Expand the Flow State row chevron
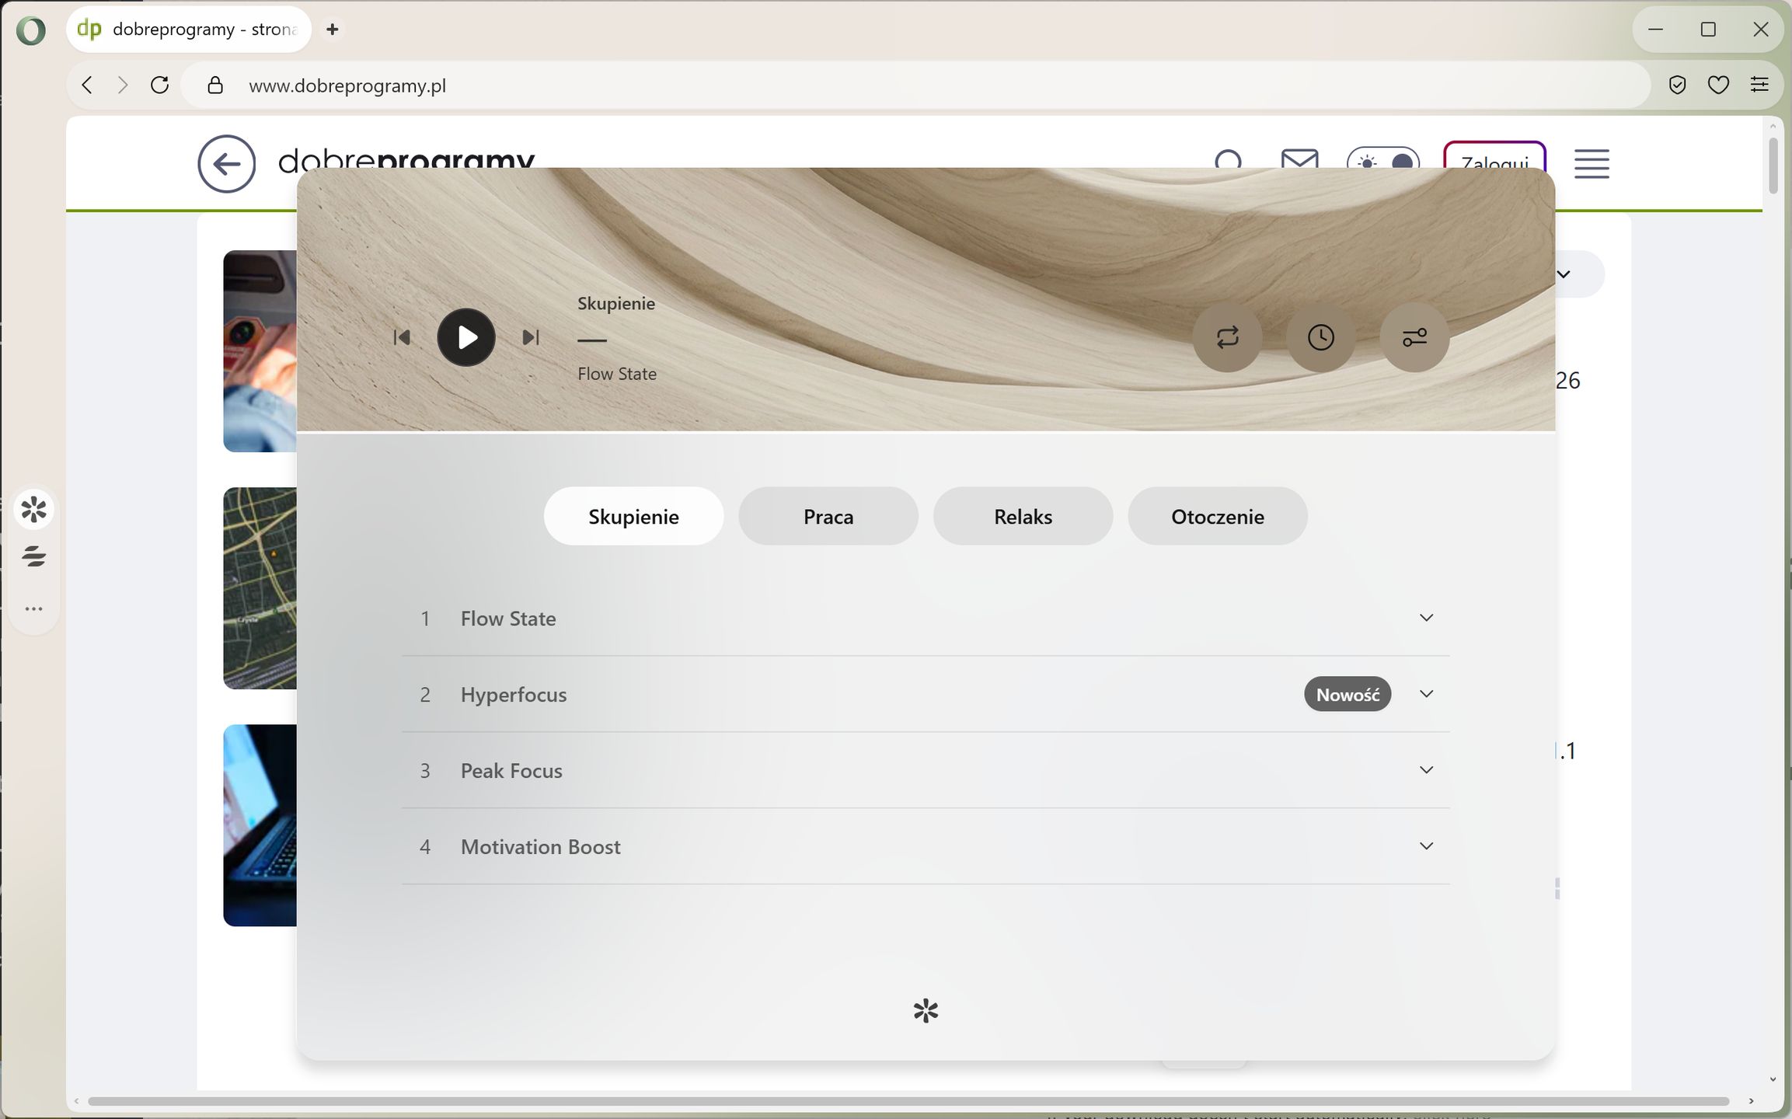1792x1119 pixels. [x=1426, y=618]
